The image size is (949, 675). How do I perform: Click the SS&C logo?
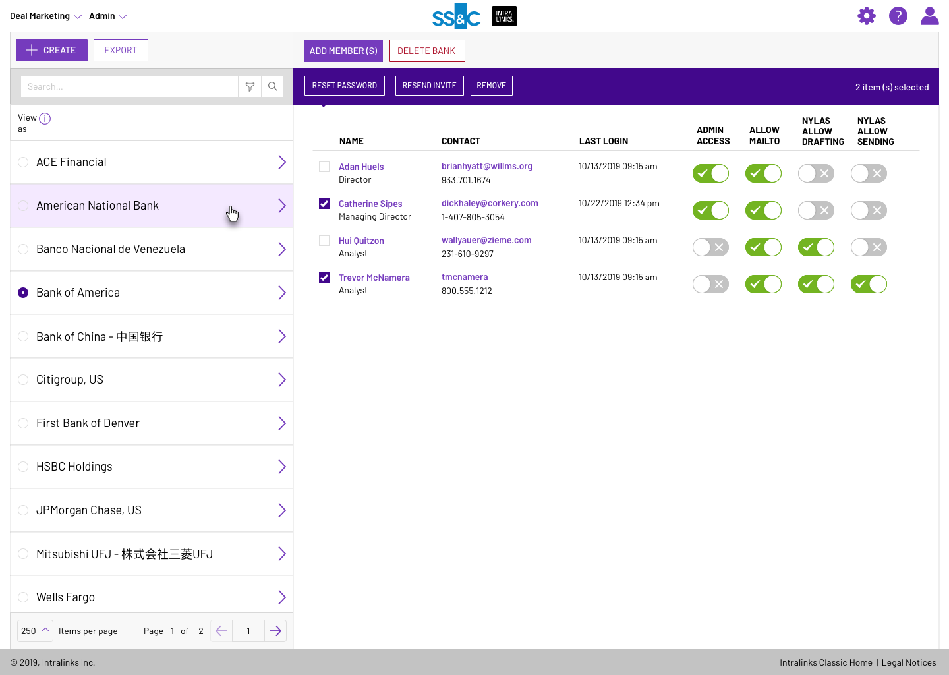pyautogui.click(x=457, y=16)
